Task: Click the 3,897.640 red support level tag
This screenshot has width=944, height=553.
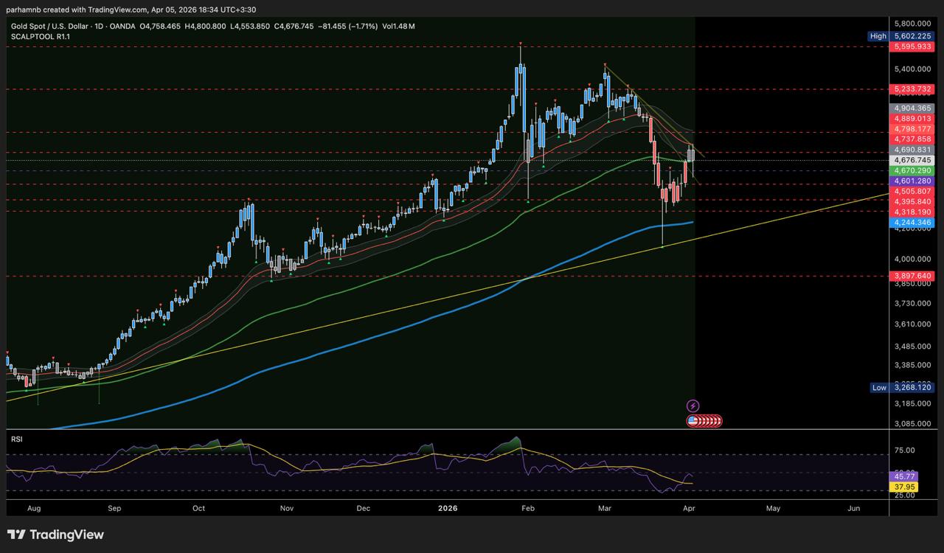Action: (913, 276)
